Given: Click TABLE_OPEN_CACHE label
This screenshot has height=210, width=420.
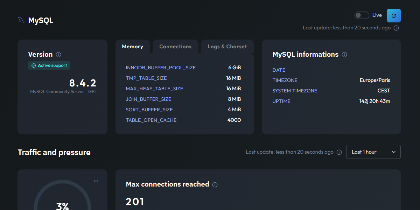Looking at the screenshot, I should click(x=151, y=120).
